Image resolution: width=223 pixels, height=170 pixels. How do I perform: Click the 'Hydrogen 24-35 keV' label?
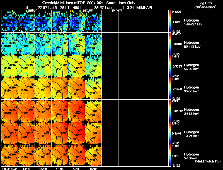(192, 112)
